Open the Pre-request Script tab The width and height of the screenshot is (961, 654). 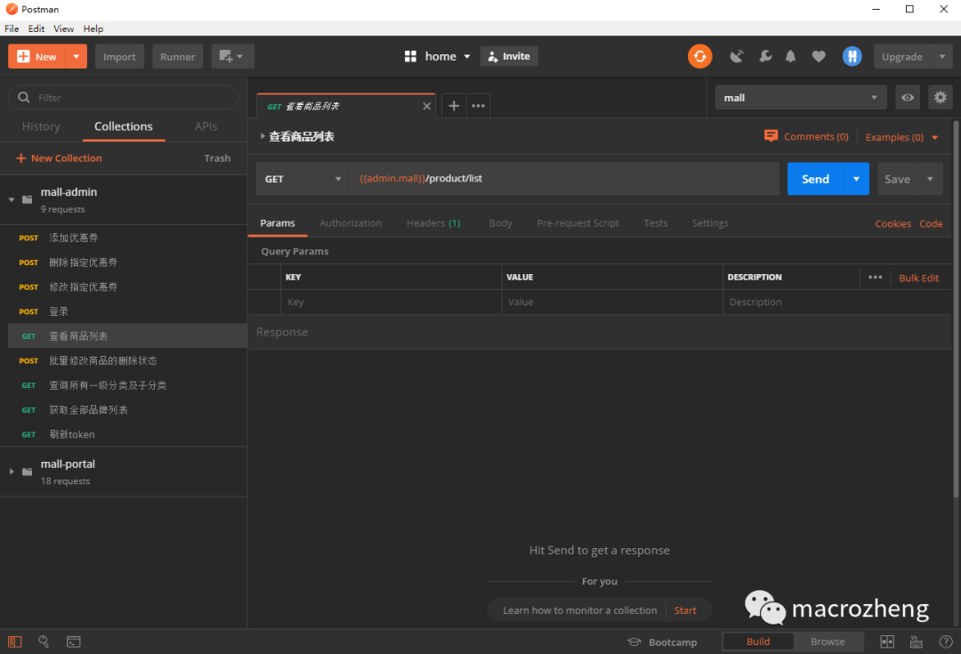coord(578,223)
